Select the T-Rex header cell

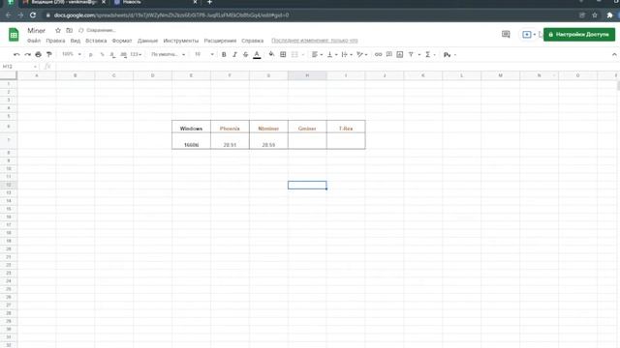(346, 127)
